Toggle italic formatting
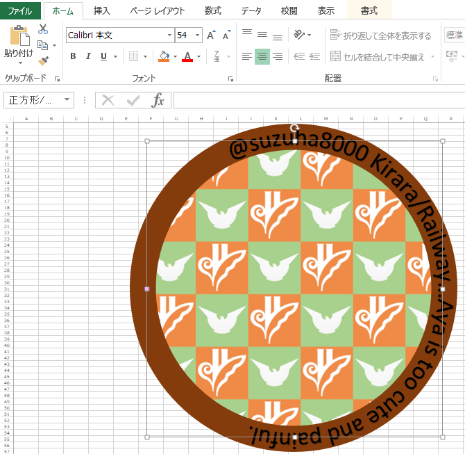This screenshot has width=465, height=454. point(88,56)
